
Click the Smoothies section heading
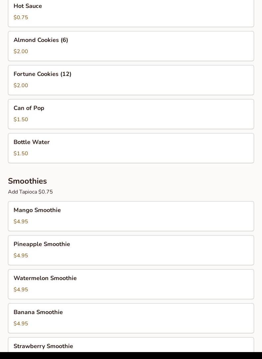pyautogui.click(x=27, y=181)
